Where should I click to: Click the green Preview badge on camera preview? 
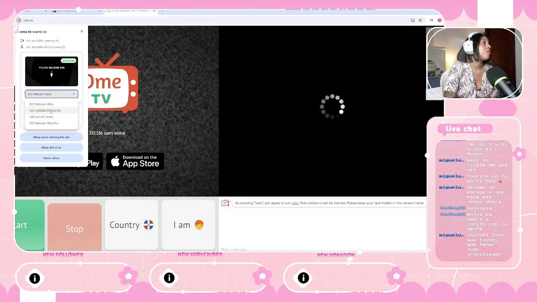(x=68, y=61)
